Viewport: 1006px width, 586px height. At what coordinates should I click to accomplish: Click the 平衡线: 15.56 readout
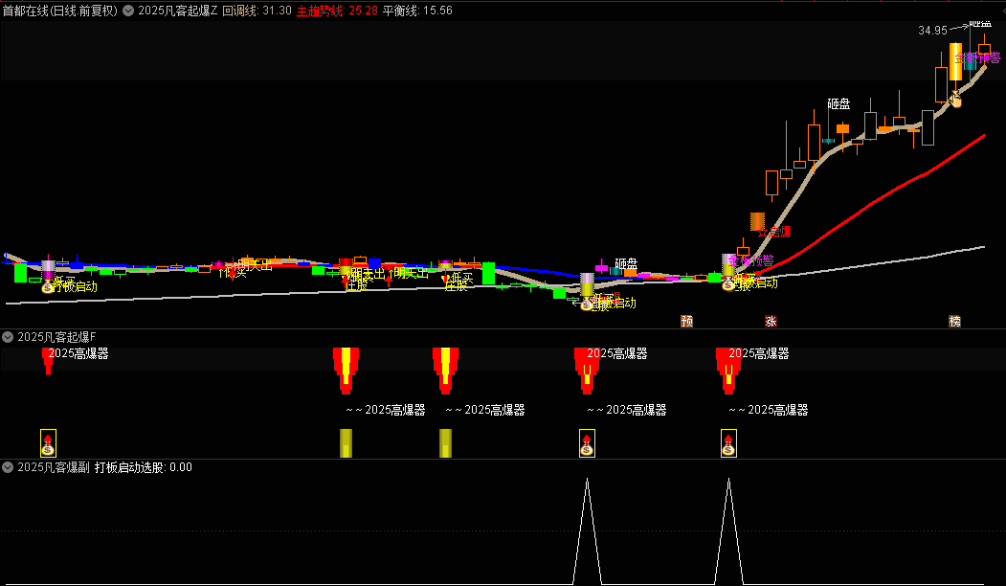point(417,11)
